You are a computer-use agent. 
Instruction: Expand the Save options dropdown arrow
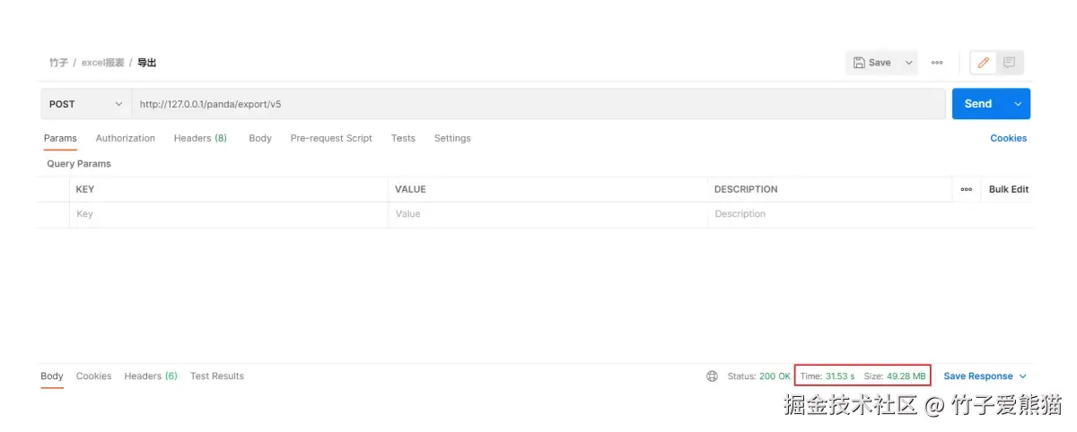coord(908,63)
